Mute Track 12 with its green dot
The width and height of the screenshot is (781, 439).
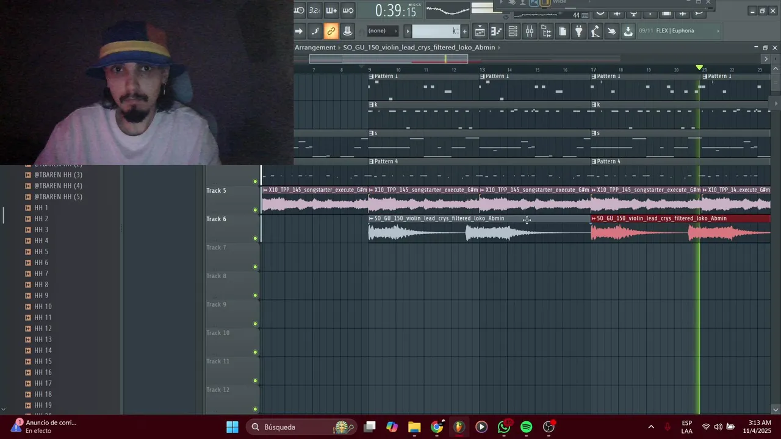(255, 409)
